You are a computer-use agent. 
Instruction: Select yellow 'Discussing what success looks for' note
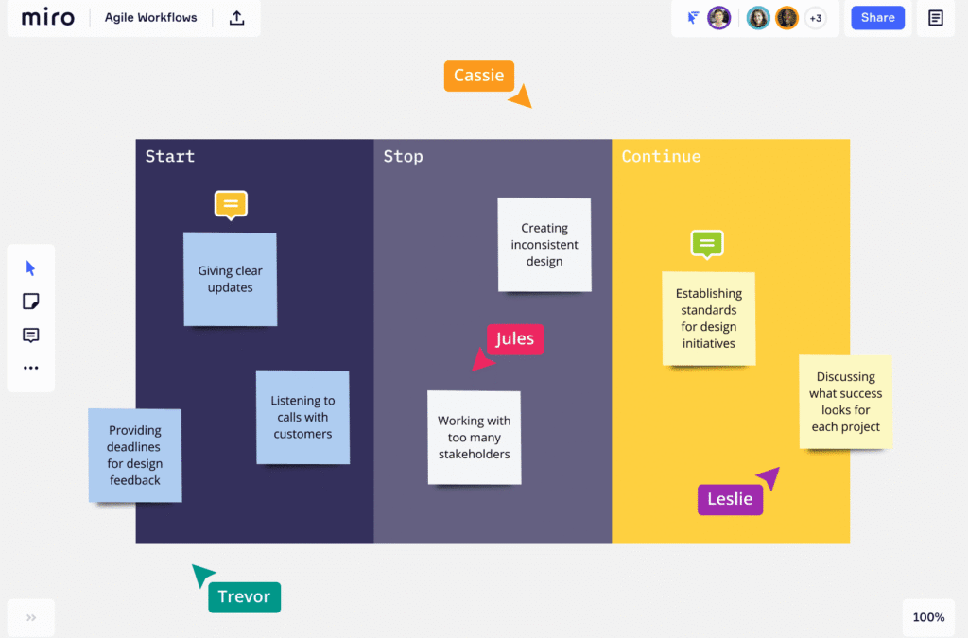[845, 402]
